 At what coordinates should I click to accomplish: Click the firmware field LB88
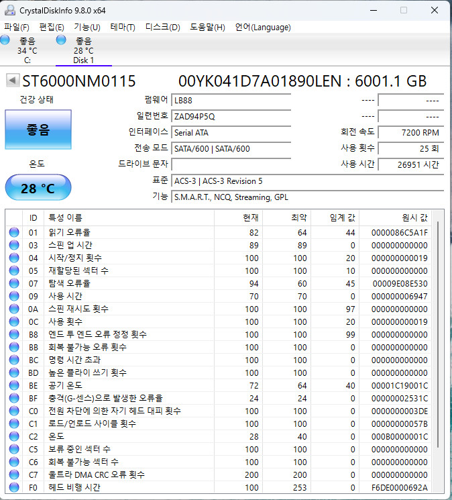(231, 101)
